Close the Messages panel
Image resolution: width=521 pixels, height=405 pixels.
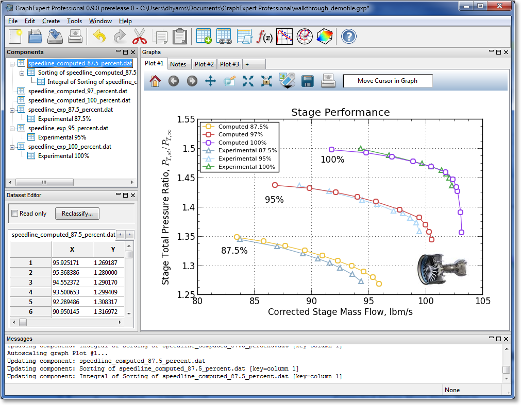tap(506, 339)
